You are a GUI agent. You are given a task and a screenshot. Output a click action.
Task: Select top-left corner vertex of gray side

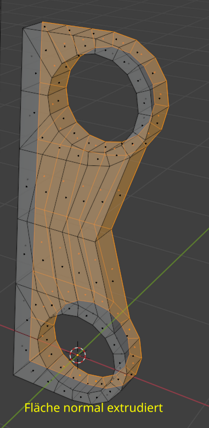[x=24, y=29]
